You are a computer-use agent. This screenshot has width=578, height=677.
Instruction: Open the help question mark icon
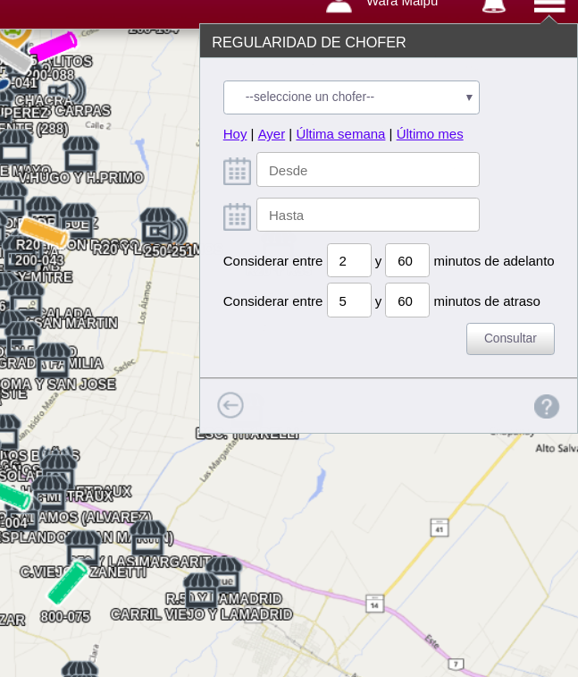547,407
